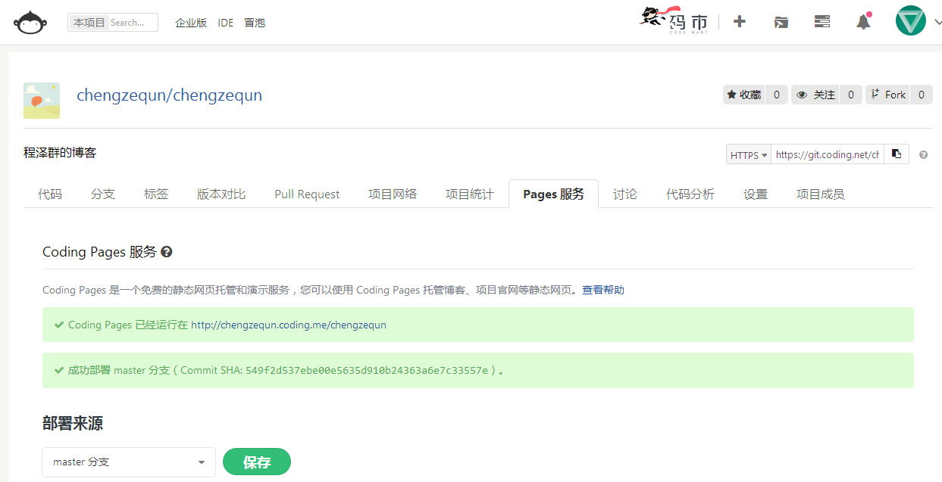Image resolution: width=942 pixels, height=482 pixels.
Task: Open the 项目网络 tab
Action: [393, 194]
